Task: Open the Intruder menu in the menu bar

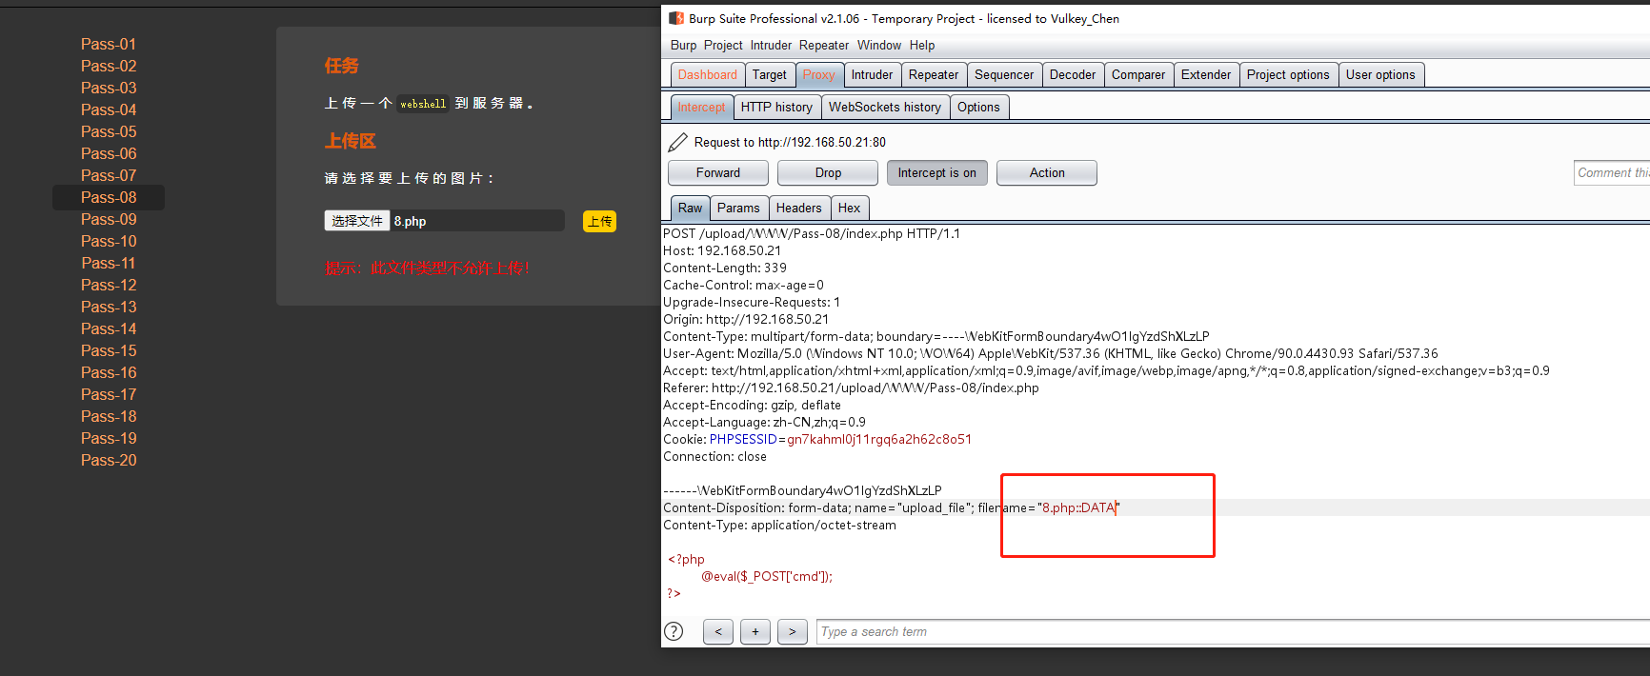Action: point(771,45)
